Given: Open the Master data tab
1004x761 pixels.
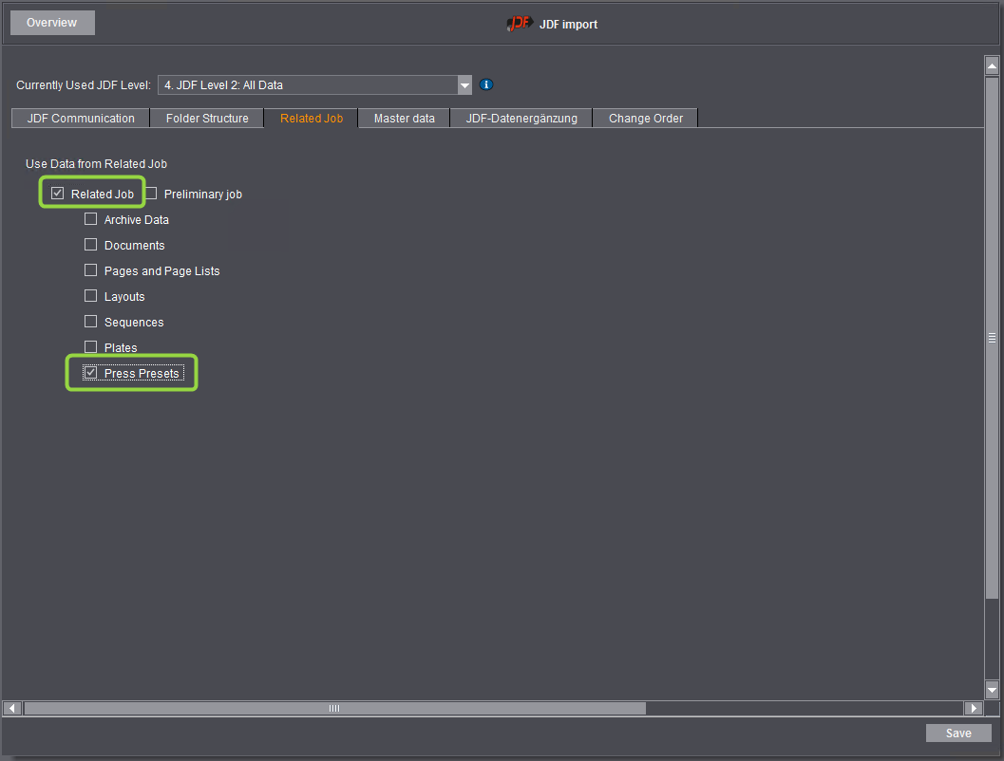Looking at the screenshot, I should click(403, 118).
